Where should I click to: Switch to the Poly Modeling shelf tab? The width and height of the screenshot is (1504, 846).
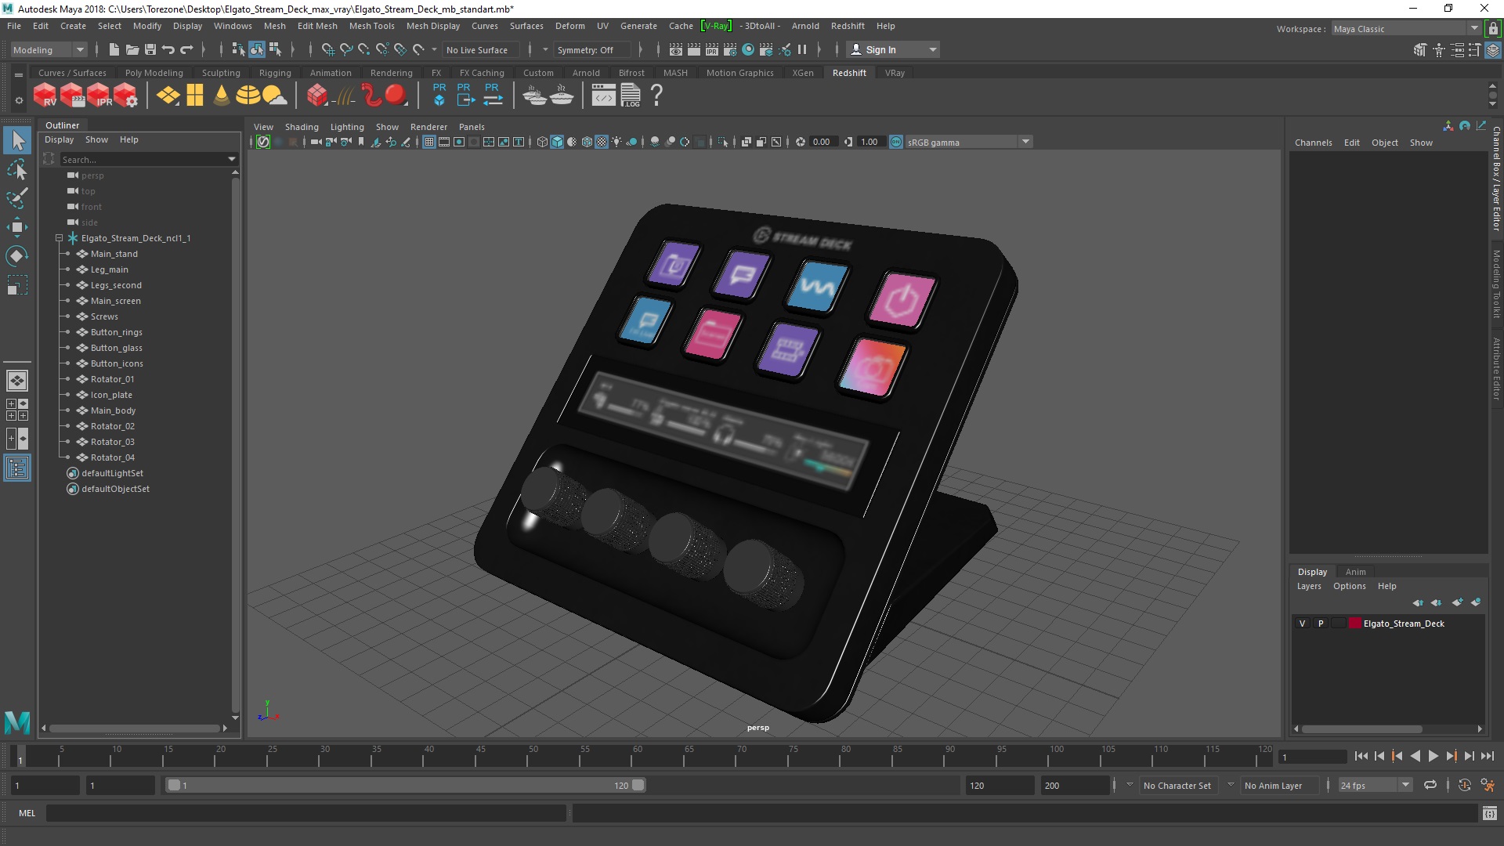coord(154,73)
